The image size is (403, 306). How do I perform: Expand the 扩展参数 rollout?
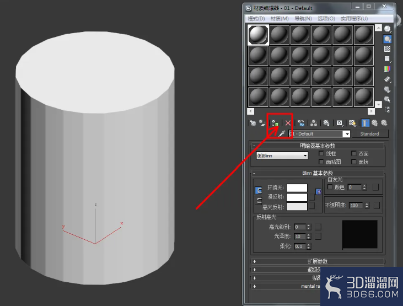[318, 261]
